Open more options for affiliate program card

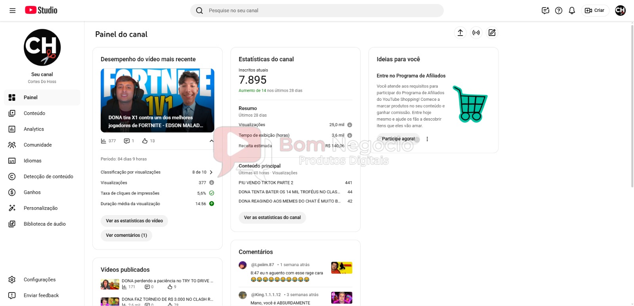pos(427,139)
